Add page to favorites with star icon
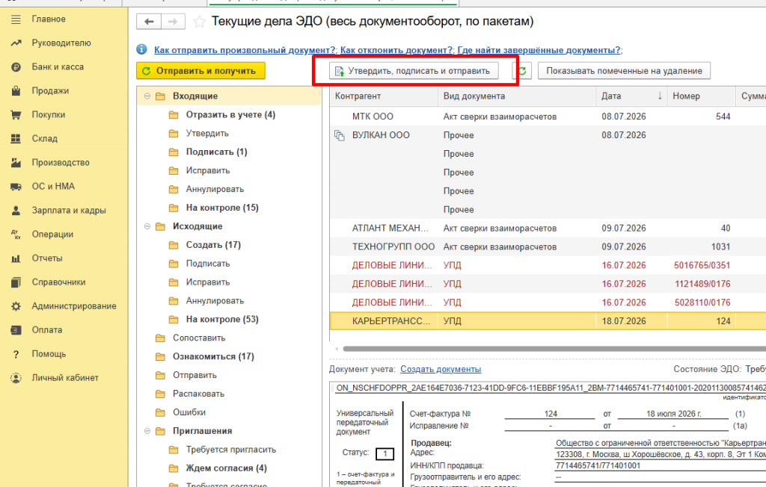 pos(199,22)
